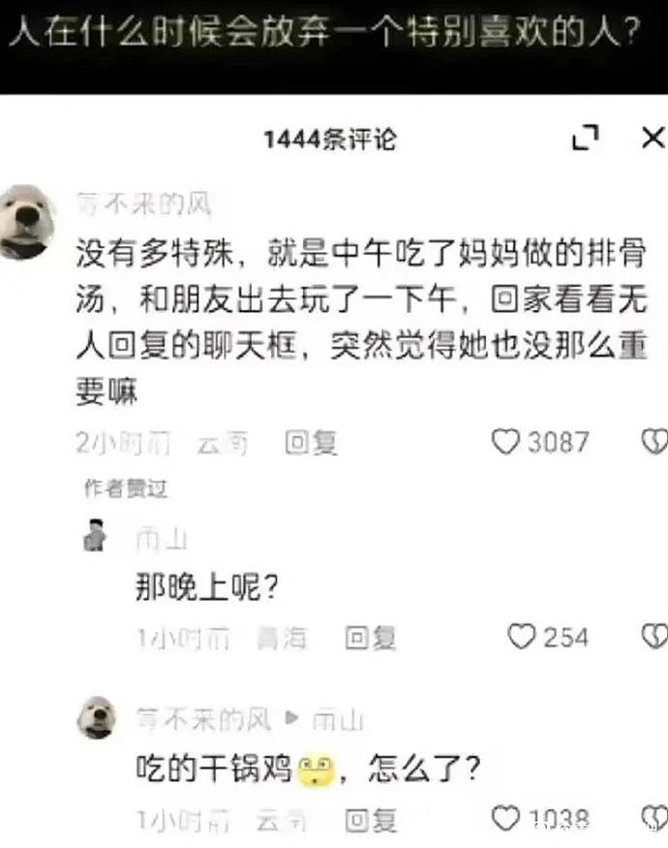Open 雨山's small avatar
The width and height of the screenshot is (668, 848).
[x=95, y=535]
